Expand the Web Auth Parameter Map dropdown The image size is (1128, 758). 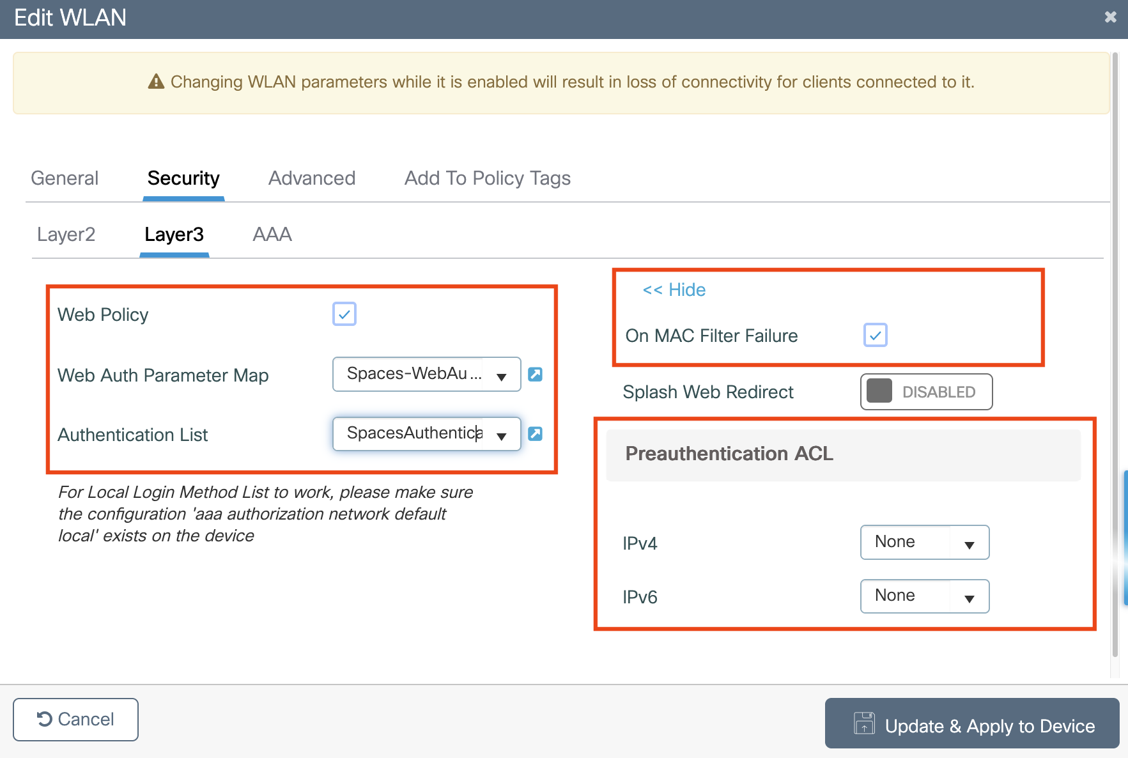click(x=501, y=376)
